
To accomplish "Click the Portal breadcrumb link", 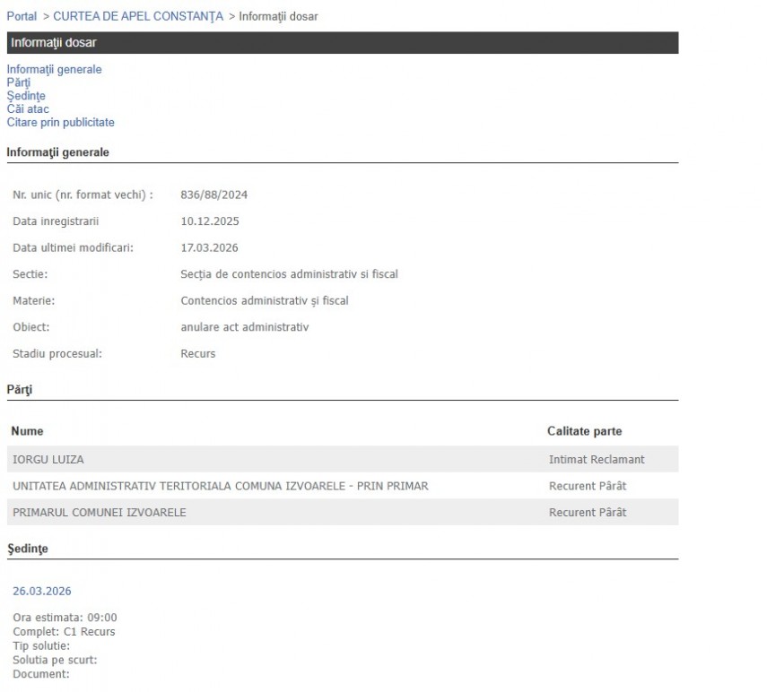I will 22,16.
